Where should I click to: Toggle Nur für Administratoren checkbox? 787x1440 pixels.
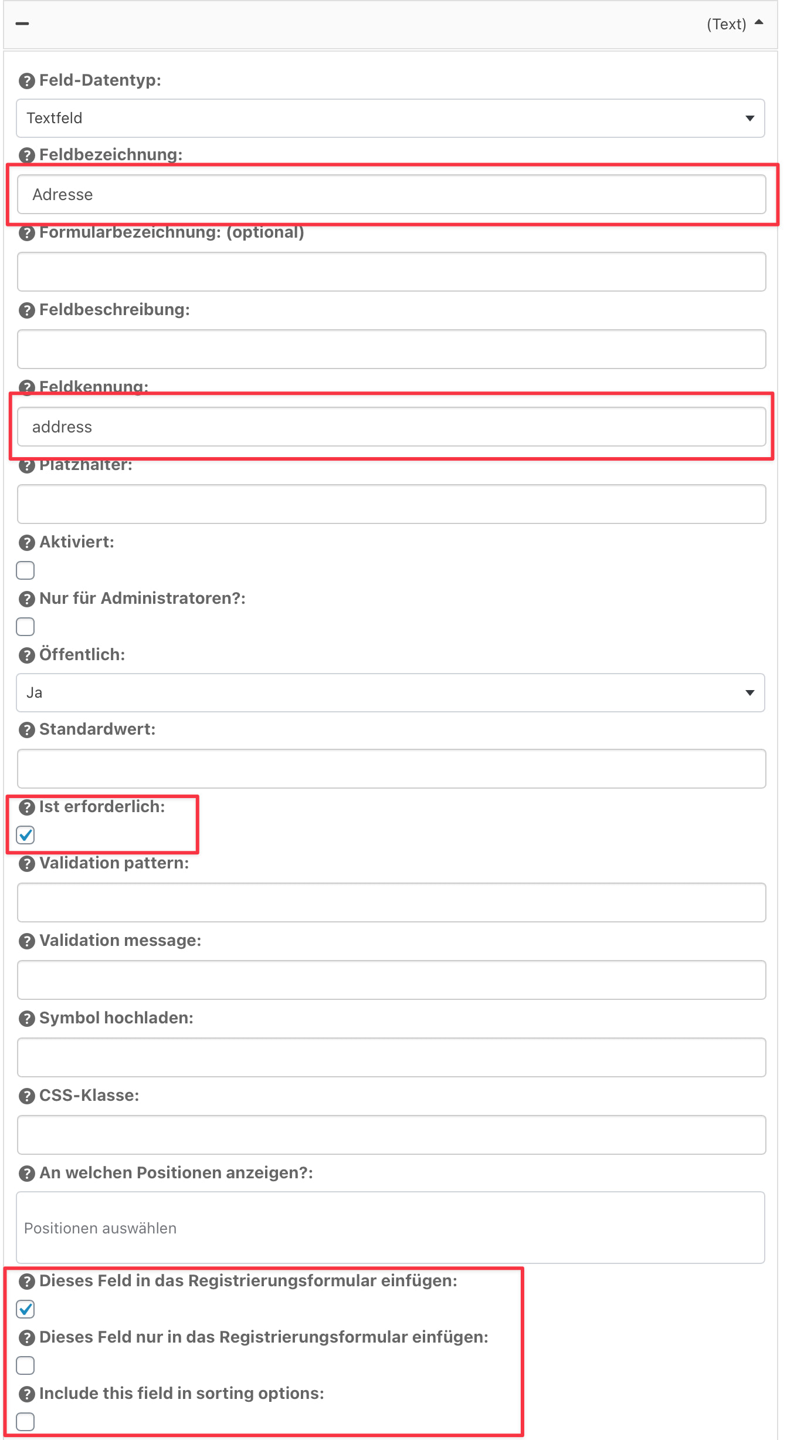(25, 627)
